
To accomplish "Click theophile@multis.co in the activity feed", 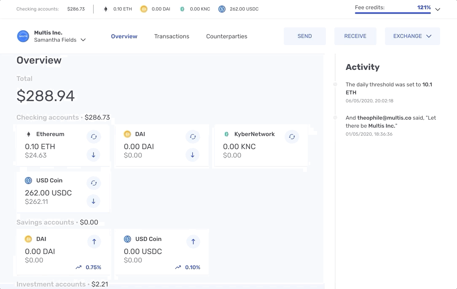I will (x=384, y=118).
